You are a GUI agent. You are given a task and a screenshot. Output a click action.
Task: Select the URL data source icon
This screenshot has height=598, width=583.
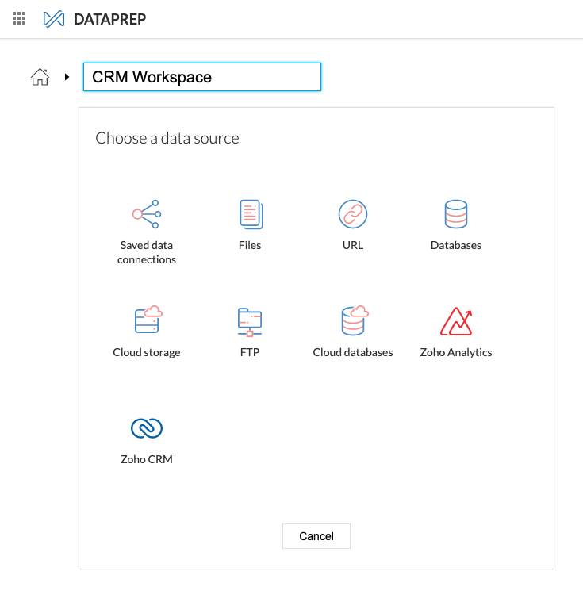click(x=353, y=214)
